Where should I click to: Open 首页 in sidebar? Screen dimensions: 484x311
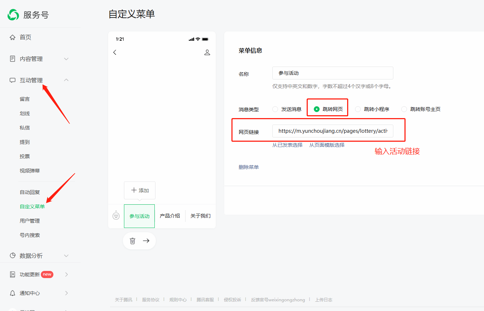pyautogui.click(x=25, y=37)
